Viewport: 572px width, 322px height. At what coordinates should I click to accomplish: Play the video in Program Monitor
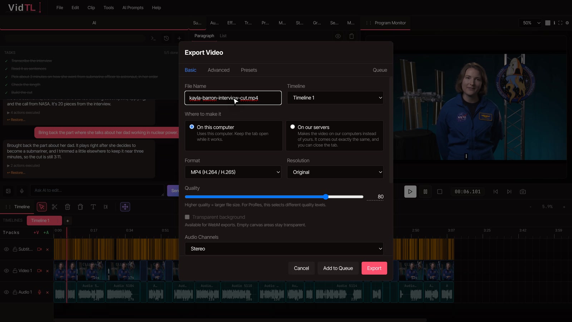click(x=410, y=192)
